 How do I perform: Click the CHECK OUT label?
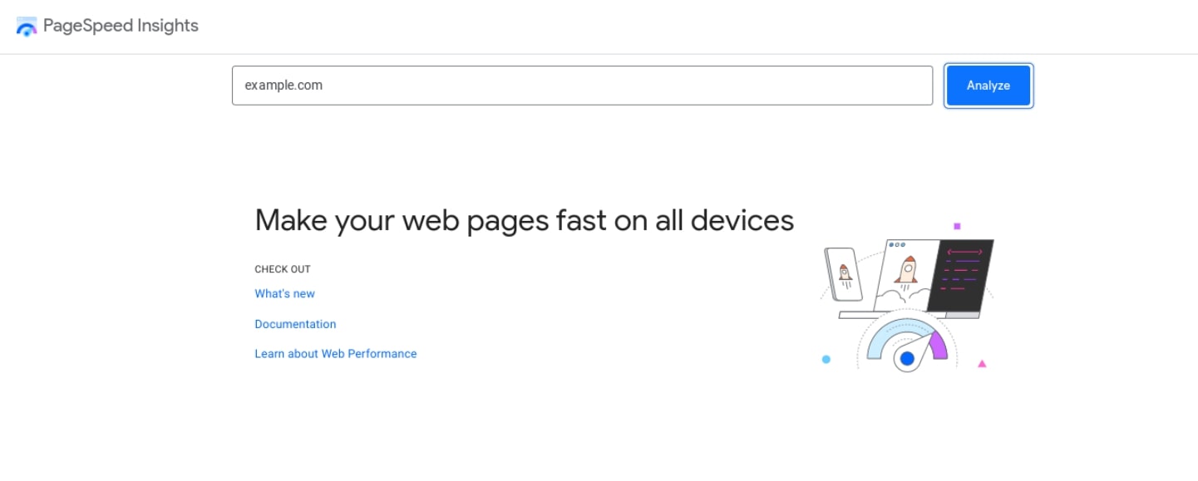click(282, 269)
